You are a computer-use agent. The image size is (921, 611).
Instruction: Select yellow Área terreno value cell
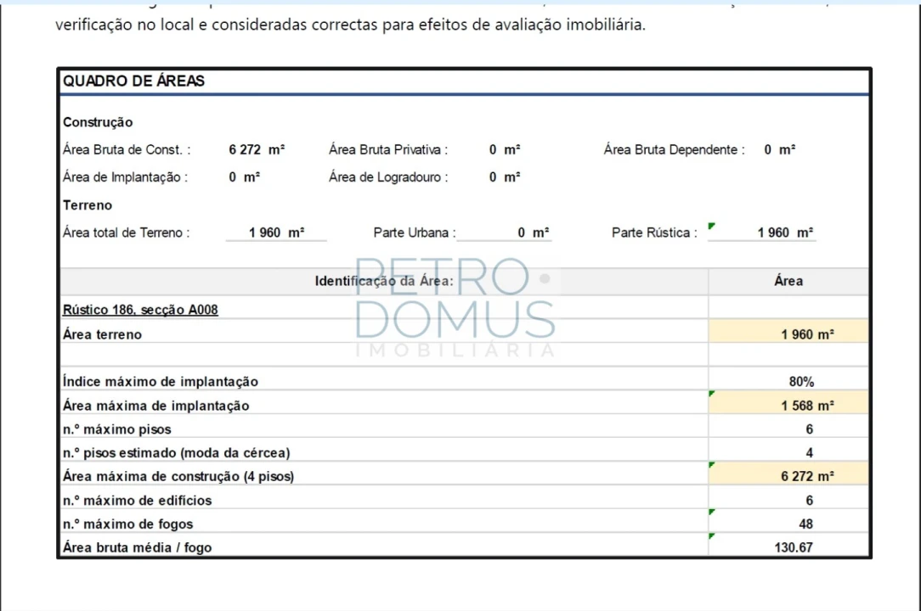[788, 334]
